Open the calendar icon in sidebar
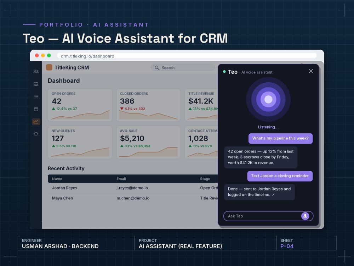The height and width of the screenshot is (266, 354). pyautogui.click(x=36, y=109)
